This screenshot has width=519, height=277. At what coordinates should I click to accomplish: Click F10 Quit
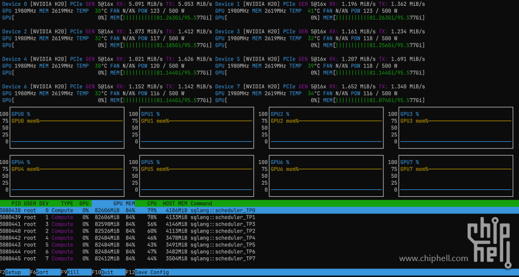coord(109,272)
